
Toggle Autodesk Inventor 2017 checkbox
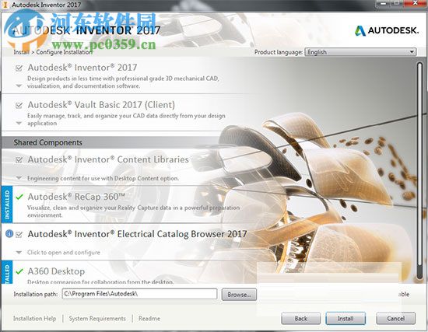19,68
